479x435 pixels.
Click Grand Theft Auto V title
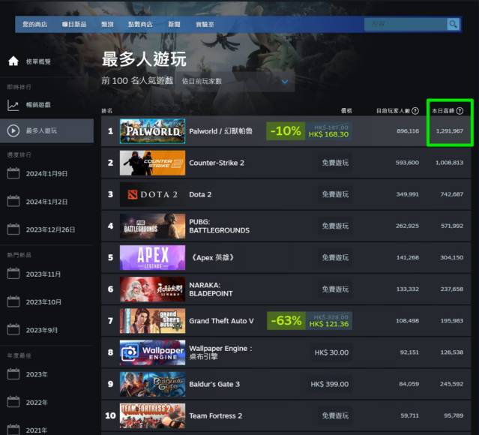(x=221, y=321)
